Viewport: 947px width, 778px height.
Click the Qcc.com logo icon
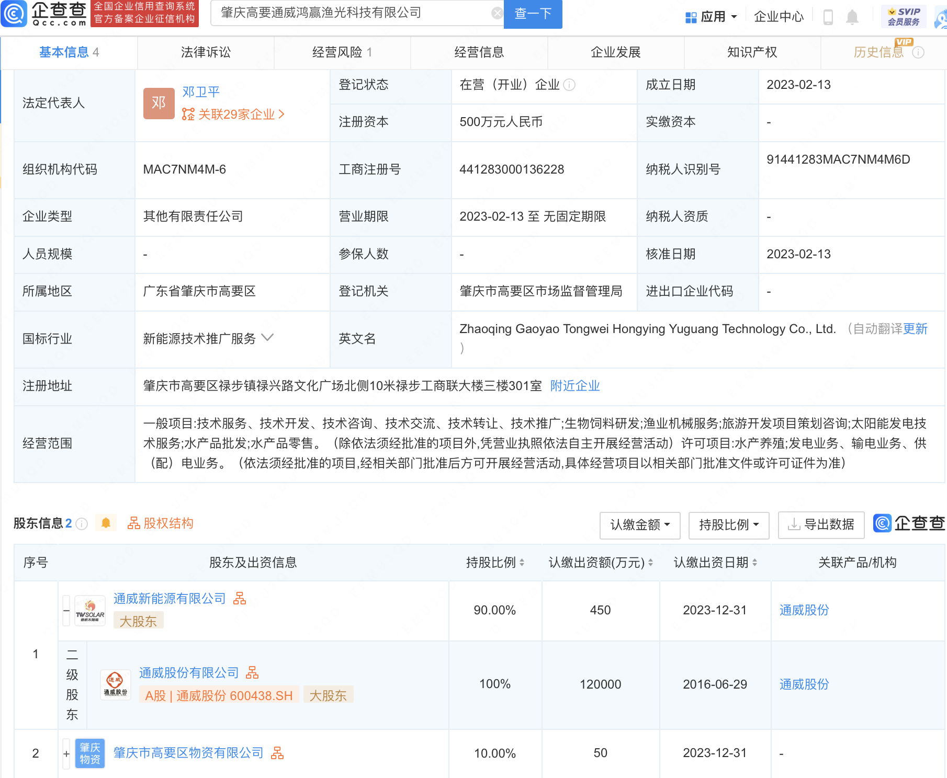click(x=14, y=14)
